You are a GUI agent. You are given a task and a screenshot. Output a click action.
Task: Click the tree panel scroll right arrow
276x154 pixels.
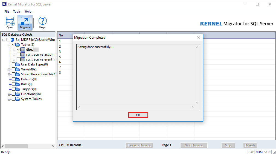point(53,146)
